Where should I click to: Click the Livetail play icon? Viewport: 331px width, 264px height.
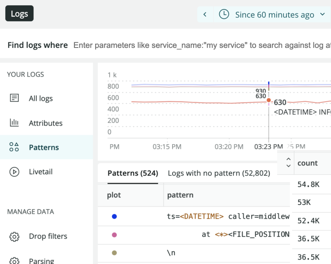pyautogui.click(x=14, y=171)
